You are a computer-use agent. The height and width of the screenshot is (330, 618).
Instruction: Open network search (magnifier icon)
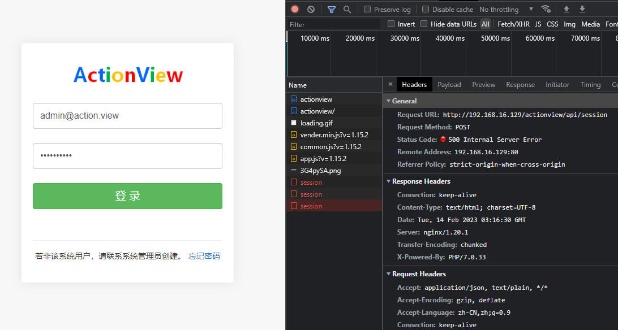[x=347, y=9]
